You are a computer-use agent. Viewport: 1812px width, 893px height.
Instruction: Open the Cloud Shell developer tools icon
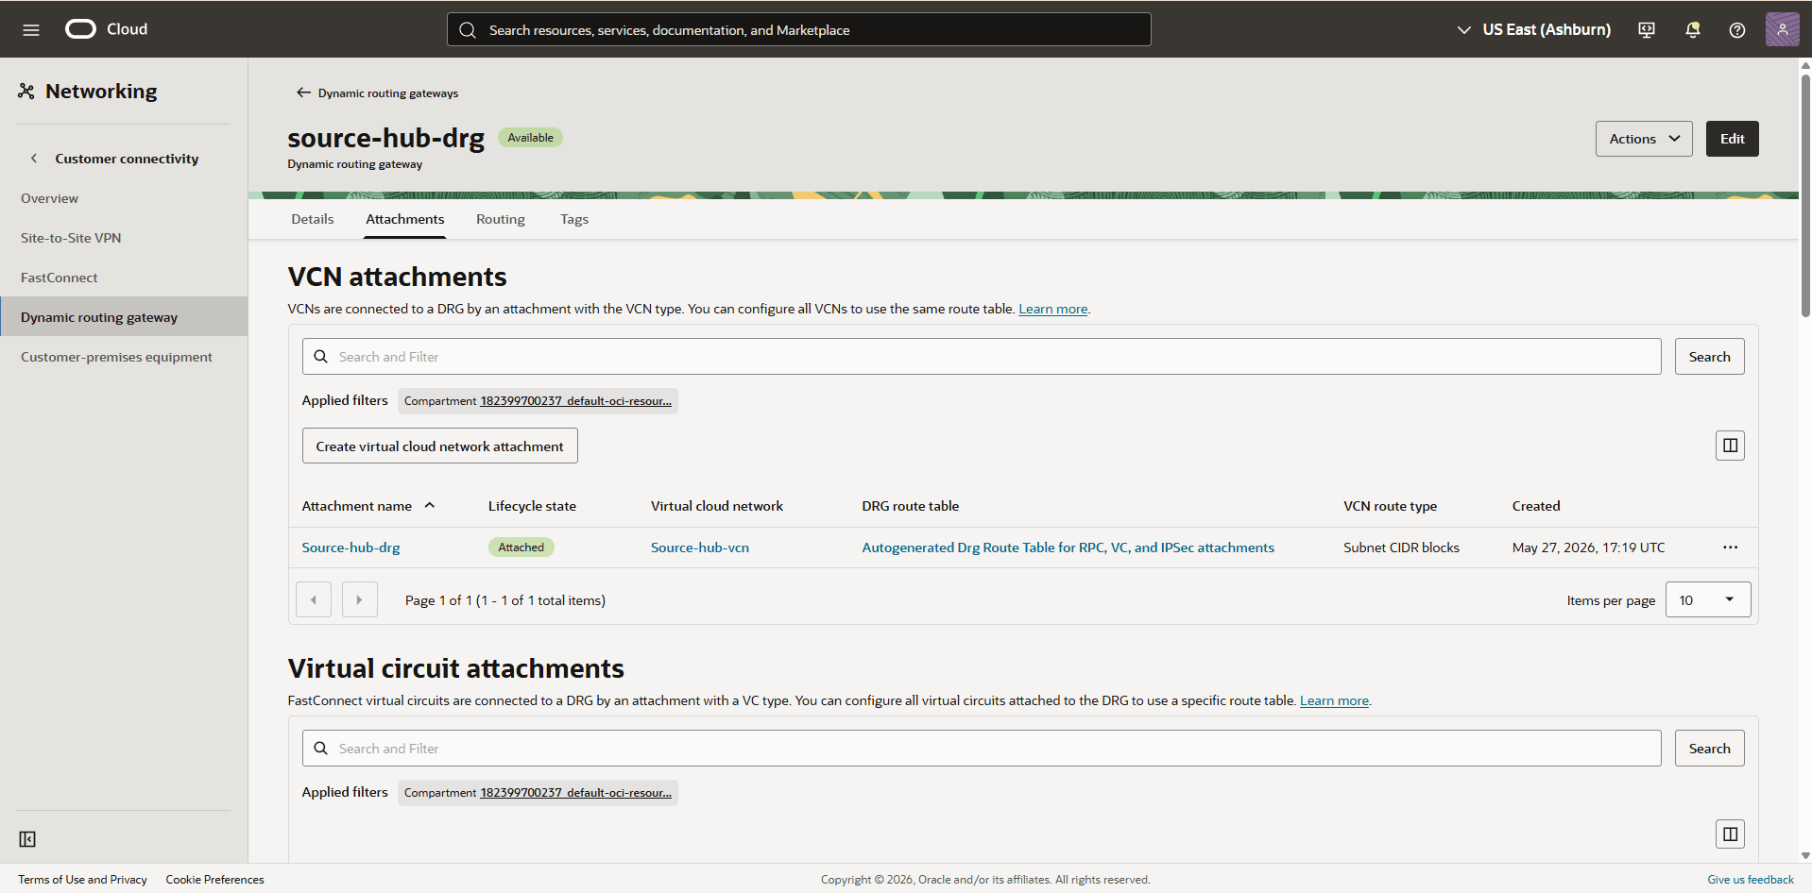(1647, 30)
